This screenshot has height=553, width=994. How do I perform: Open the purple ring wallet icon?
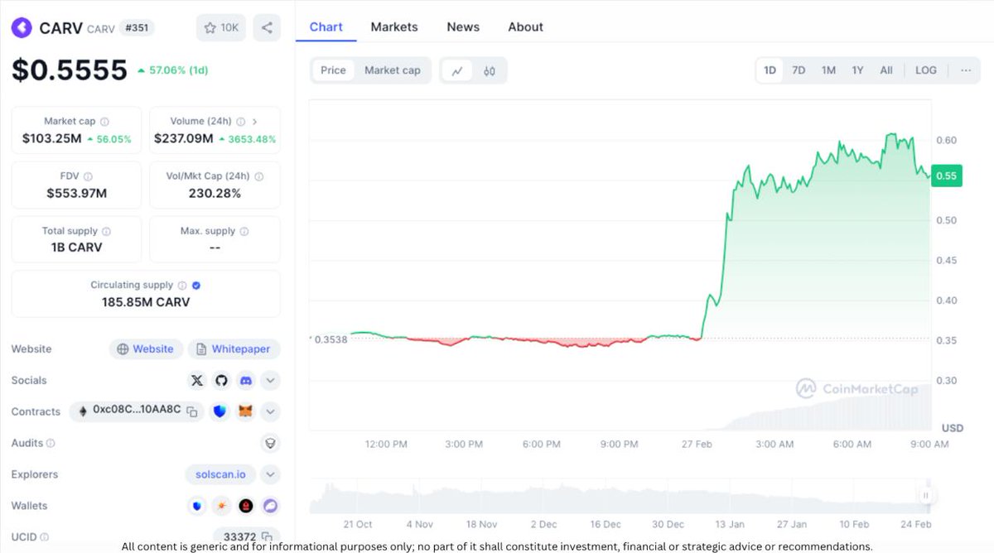[x=270, y=506]
